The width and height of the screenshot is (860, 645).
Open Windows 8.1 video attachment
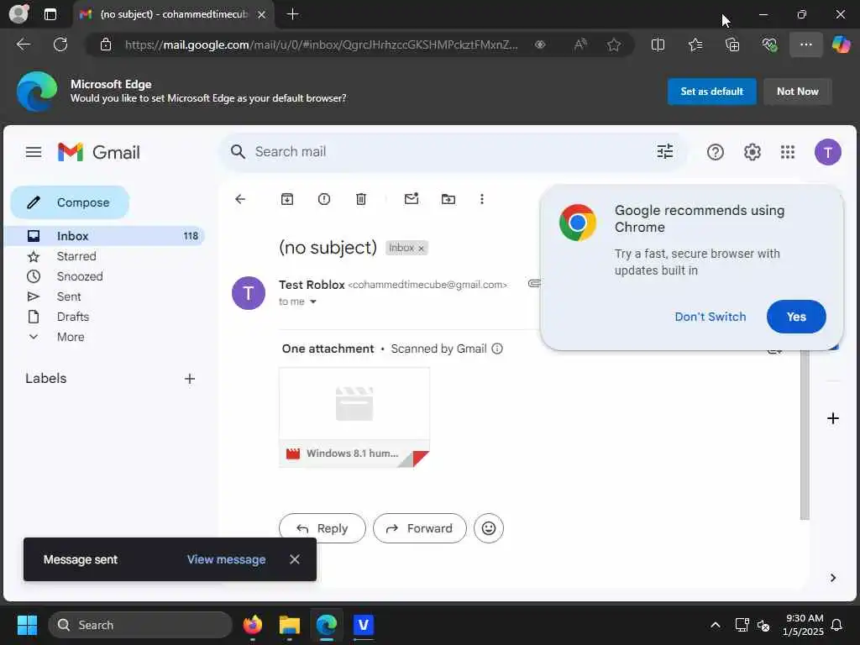pos(354,417)
